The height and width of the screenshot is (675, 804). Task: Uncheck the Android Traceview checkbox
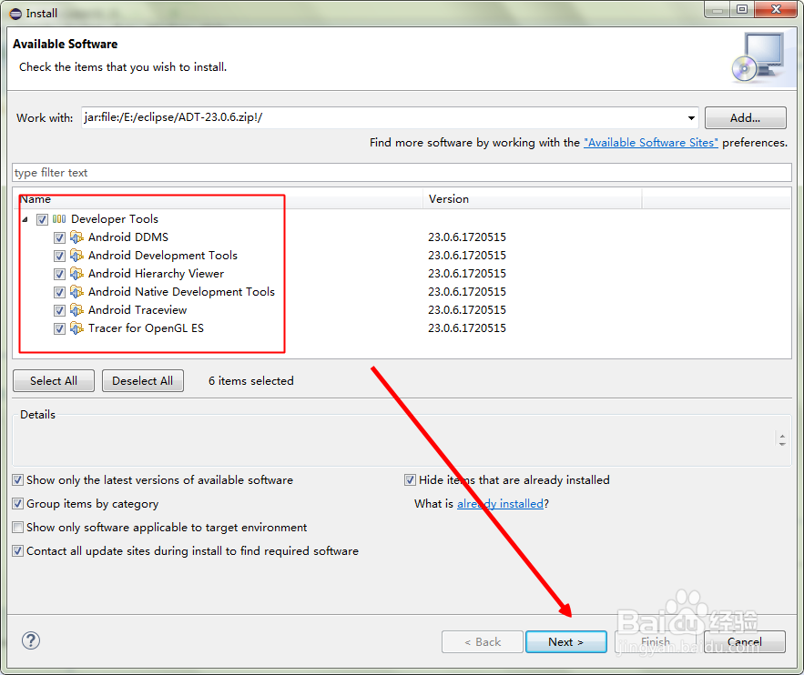point(59,310)
